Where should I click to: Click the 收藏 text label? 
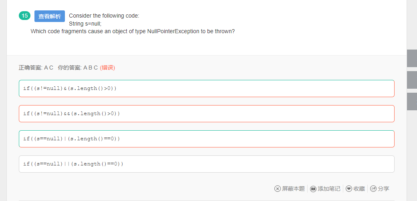pos(359,189)
